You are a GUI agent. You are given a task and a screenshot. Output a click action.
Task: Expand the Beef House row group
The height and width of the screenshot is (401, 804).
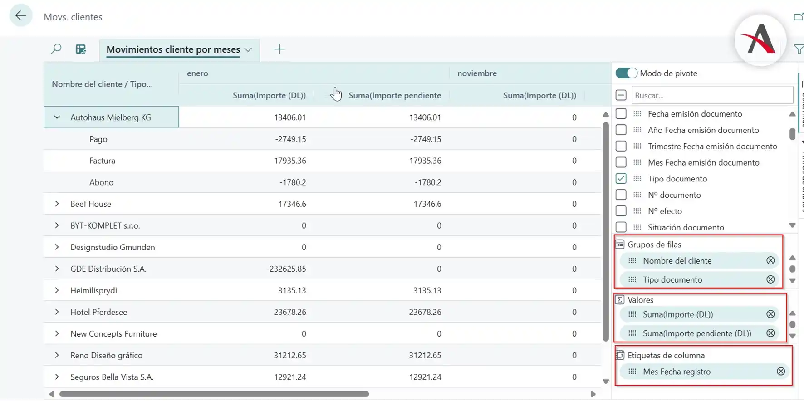pos(57,204)
